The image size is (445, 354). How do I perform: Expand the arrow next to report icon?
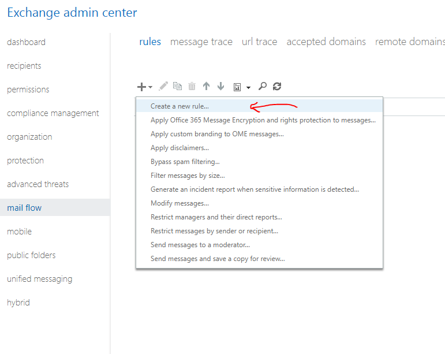248,88
